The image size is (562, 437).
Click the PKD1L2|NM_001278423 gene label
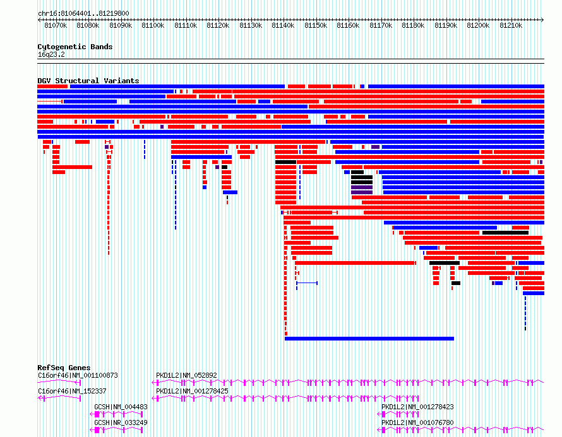417,407
